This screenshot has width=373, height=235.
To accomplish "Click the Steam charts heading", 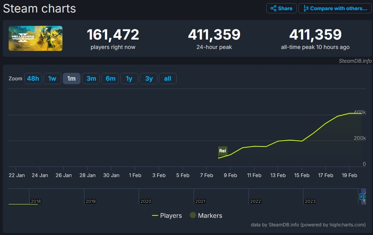I will click(40, 9).
